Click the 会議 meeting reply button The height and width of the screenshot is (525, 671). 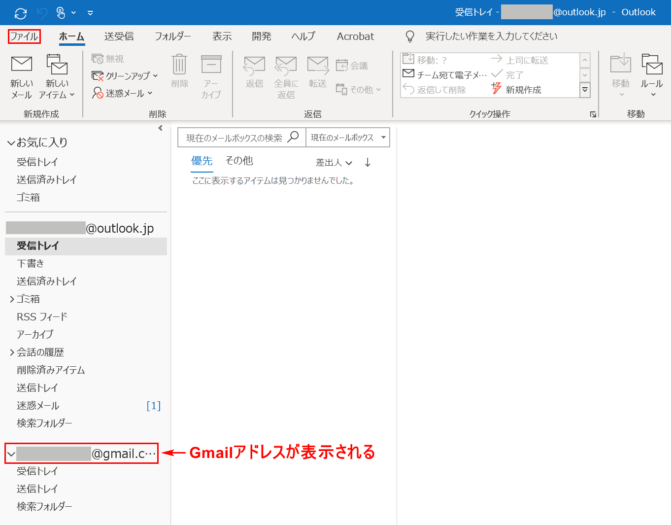352,66
